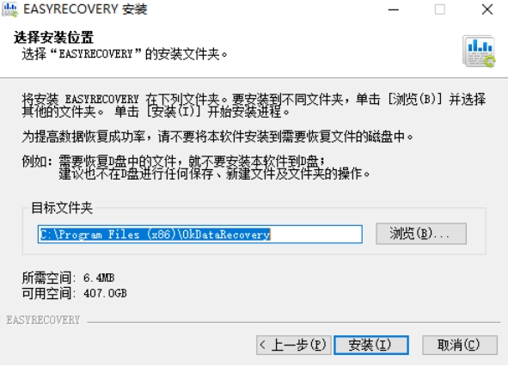Click the EASYRECOVERY branding text at bottom

pos(43,321)
